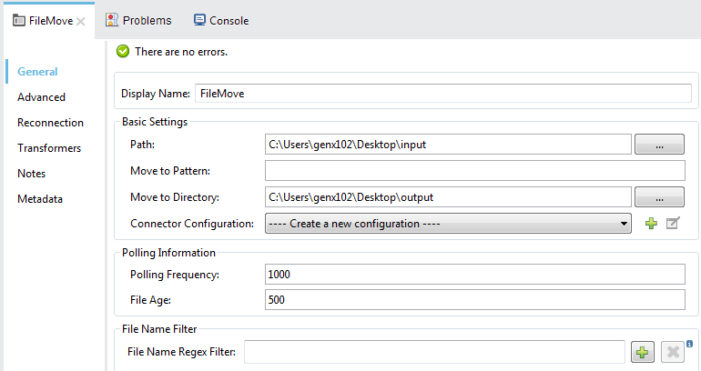Screen dimensions: 701x371
Task: Add a new connector configuration
Action: 651,224
